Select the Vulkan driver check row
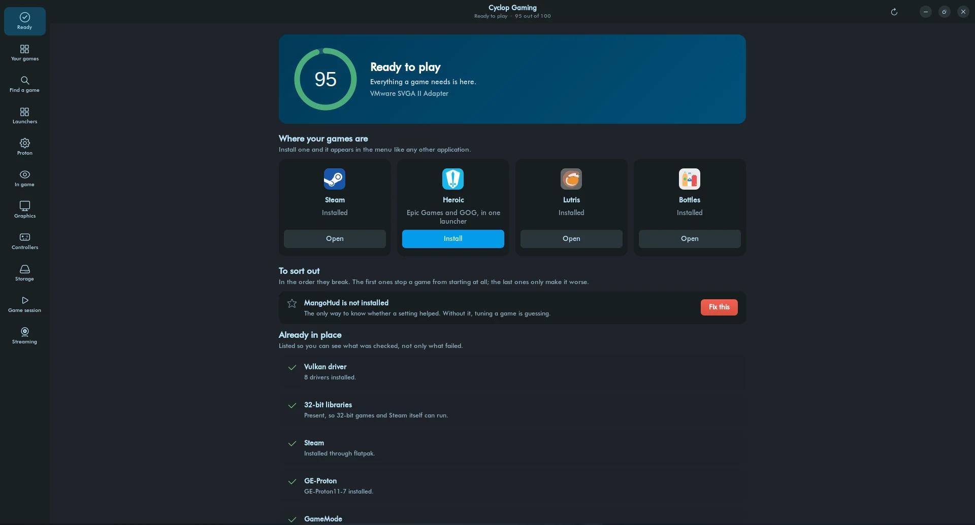 (512, 372)
